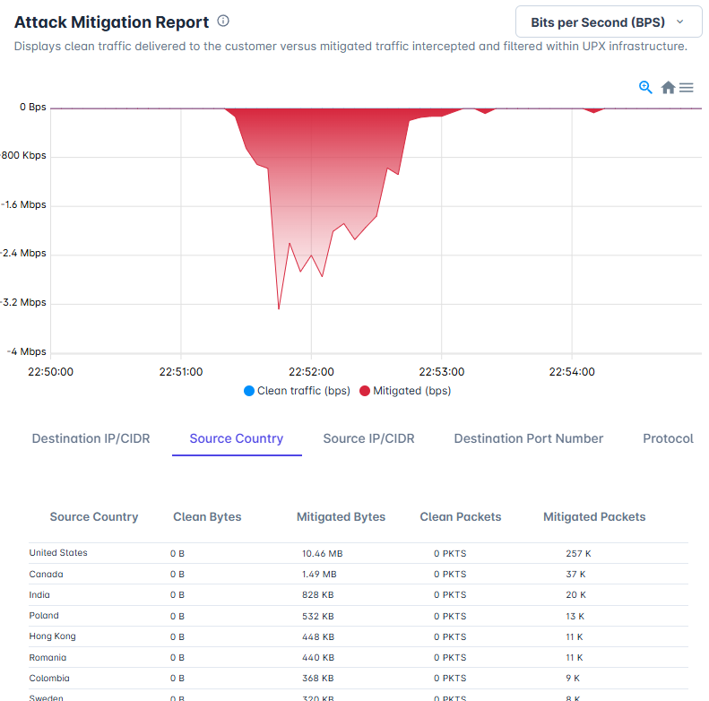The width and height of the screenshot is (709, 701).
Task: Activate the zoom magnifier chart tool
Action: 645,87
